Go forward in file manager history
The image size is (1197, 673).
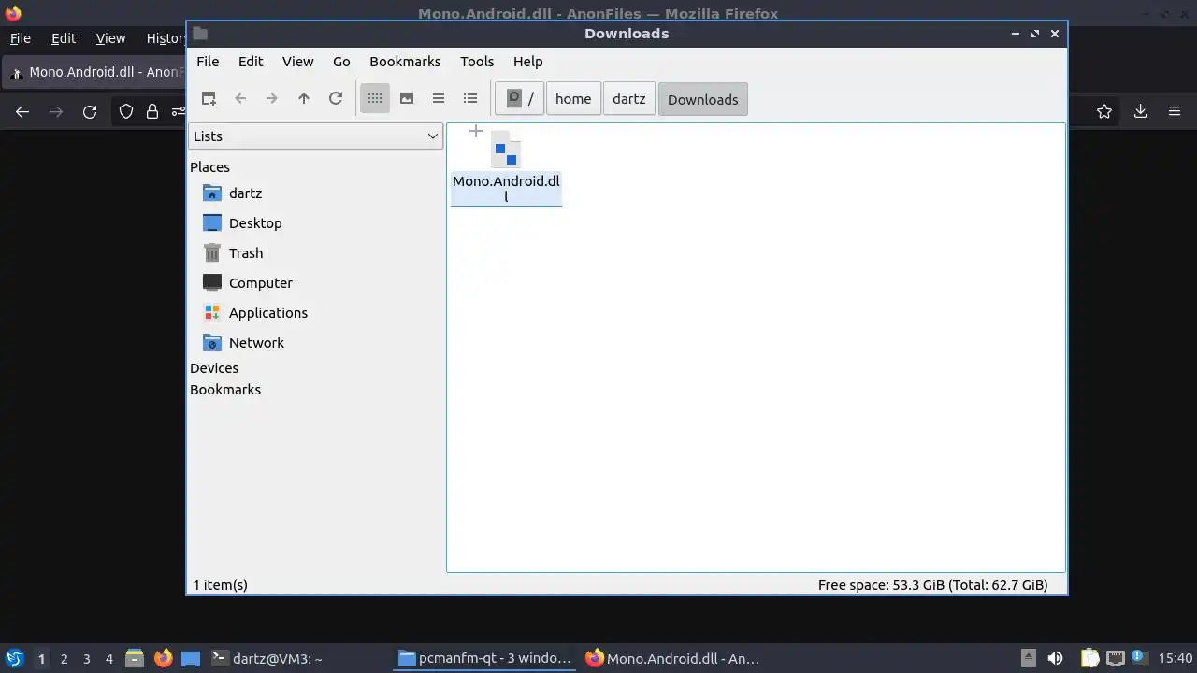coord(272,98)
